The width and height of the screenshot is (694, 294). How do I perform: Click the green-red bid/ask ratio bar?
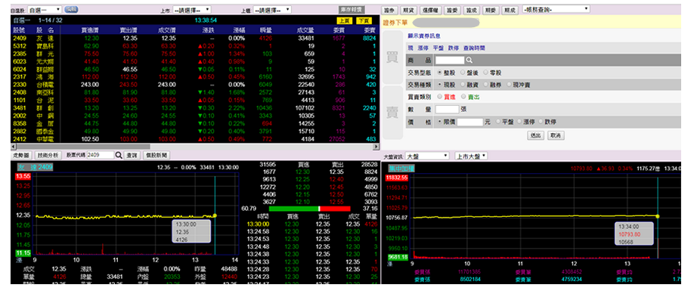click(309, 208)
